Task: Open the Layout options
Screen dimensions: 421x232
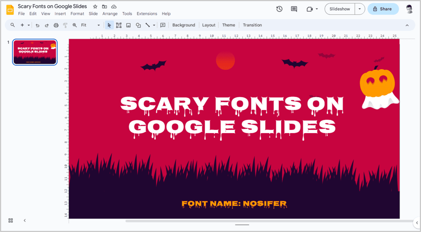Action: tap(209, 25)
